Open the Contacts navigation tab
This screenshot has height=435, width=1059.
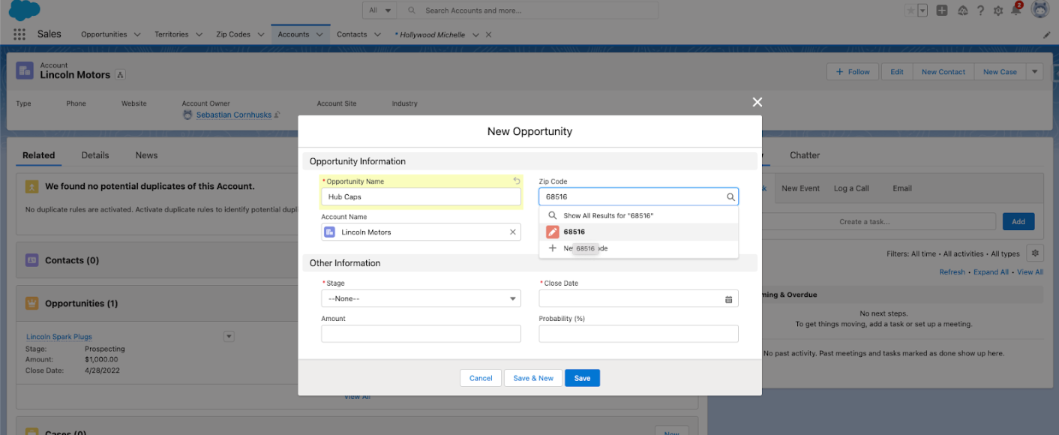click(352, 34)
